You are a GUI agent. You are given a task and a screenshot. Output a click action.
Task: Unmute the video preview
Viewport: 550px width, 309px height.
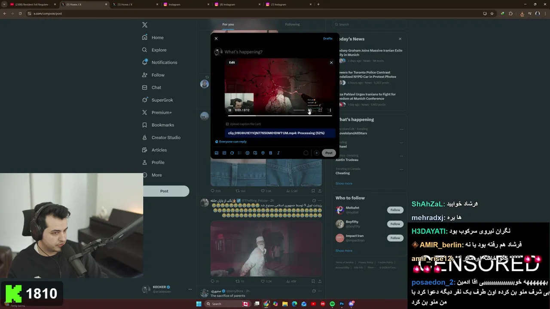coord(309,110)
